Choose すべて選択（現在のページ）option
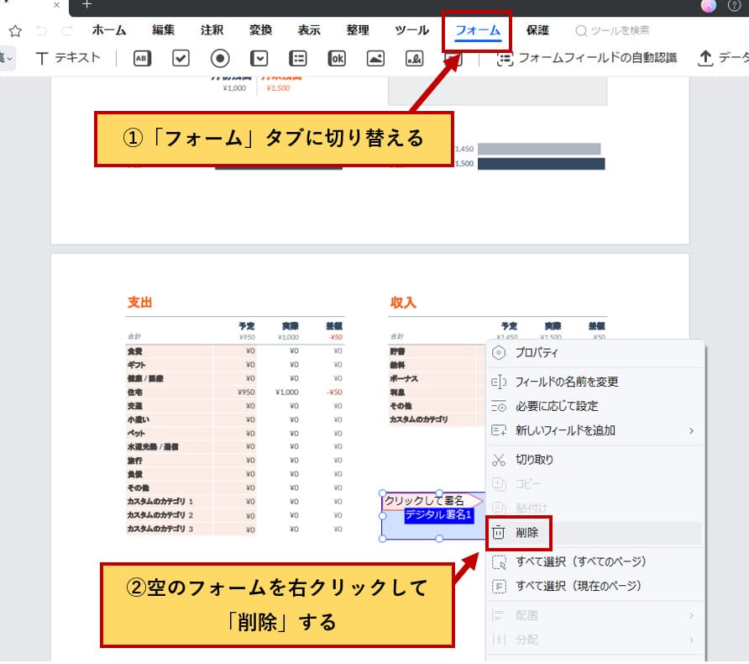Screen dimensions: 749x664 [578, 586]
